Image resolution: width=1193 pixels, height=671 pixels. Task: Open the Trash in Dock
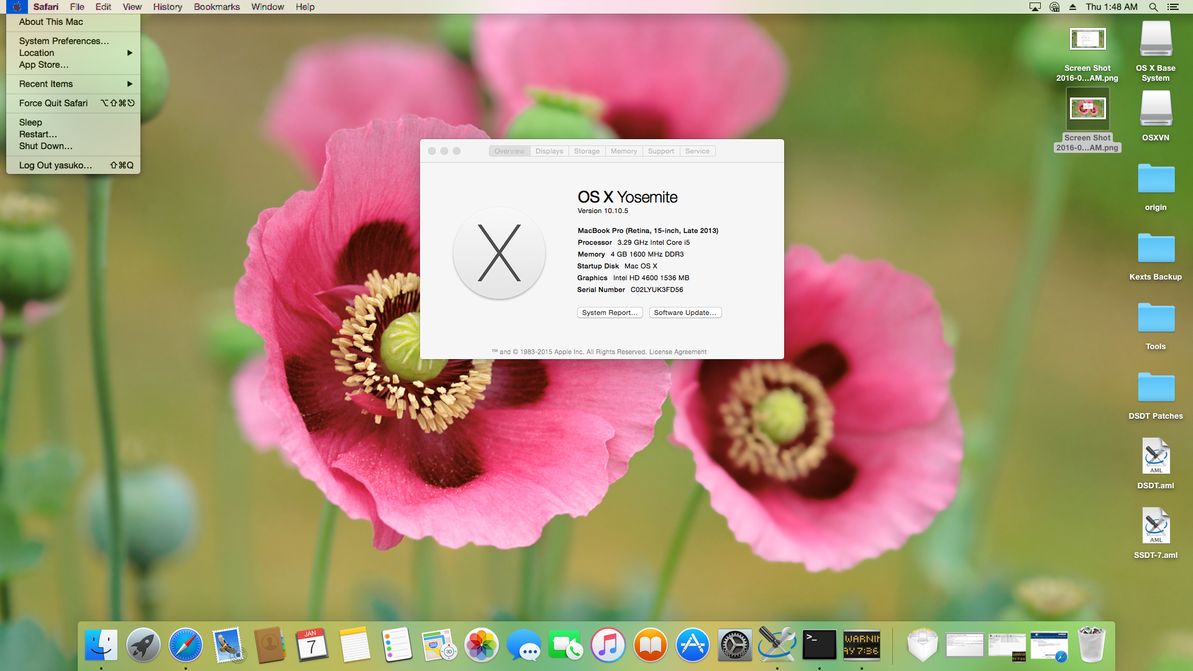(x=1091, y=645)
